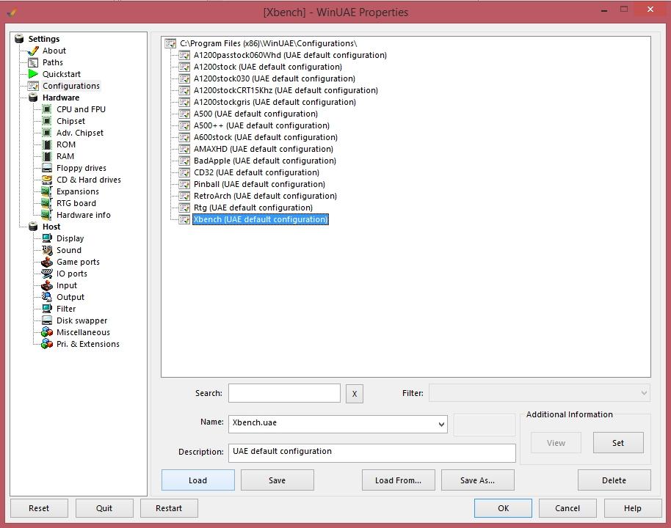671x528 pixels.
Task: Select the A1200stock configuration
Action: click(268, 67)
